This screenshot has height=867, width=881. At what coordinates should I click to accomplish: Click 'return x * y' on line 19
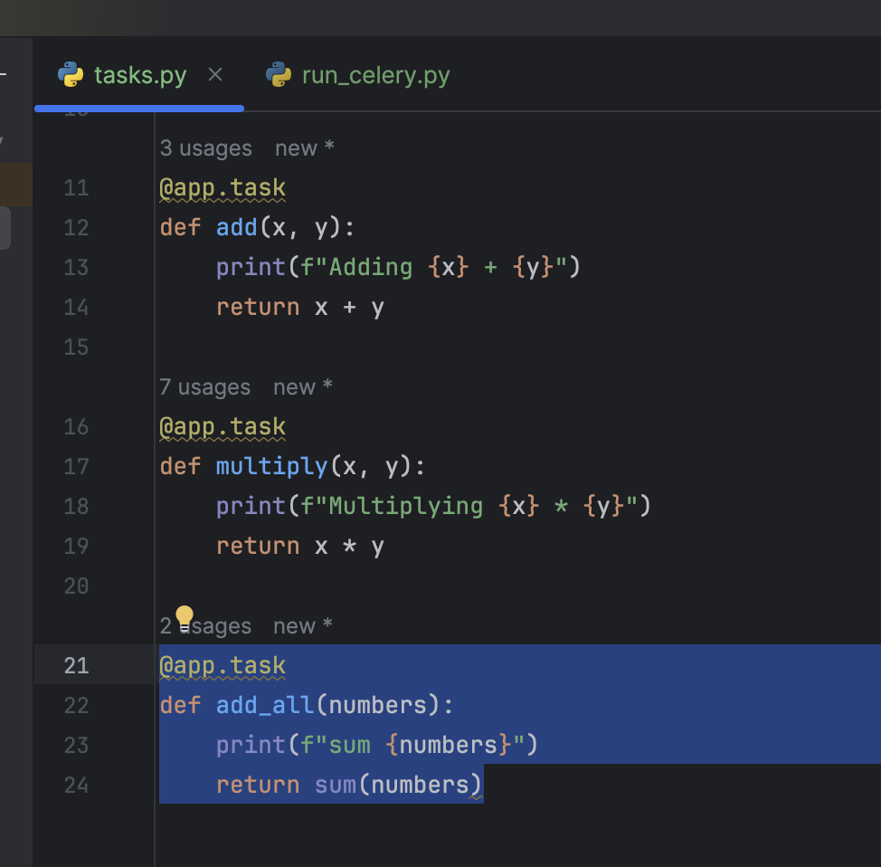click(300, 547)
